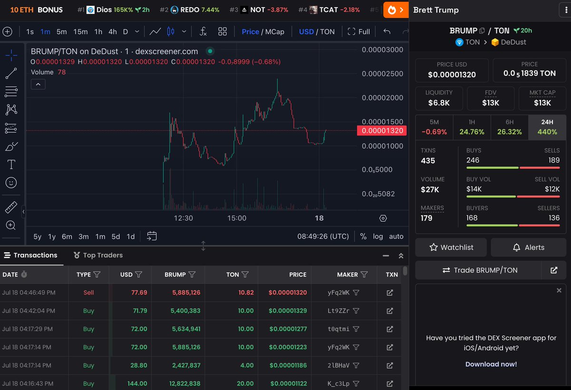Switch to the line chart style icon

pos(155,31)
